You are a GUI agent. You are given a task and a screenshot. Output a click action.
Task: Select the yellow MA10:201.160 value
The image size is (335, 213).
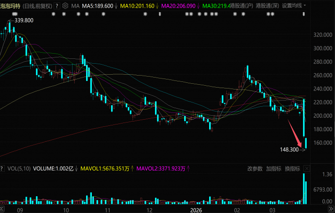(137, 6)
